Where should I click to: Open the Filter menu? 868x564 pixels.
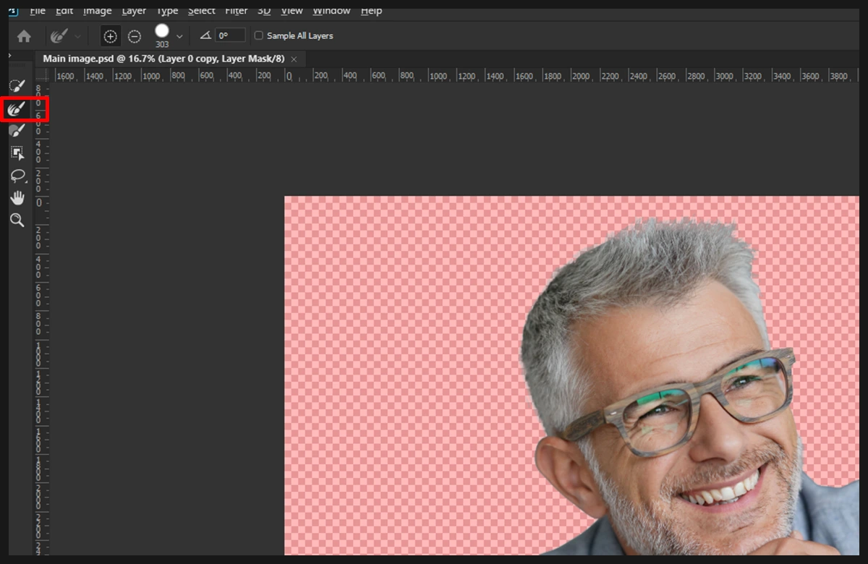[x=236, y=11]
